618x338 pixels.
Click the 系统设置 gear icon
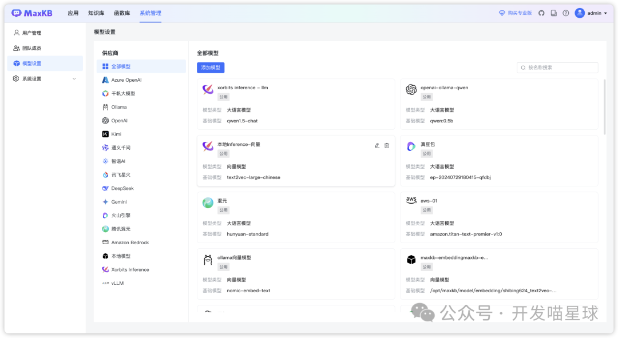(x=16, y=78)
